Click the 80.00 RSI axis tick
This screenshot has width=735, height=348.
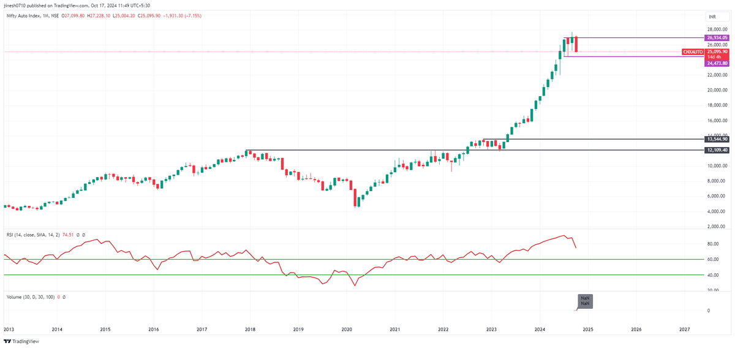pos(712,244)
